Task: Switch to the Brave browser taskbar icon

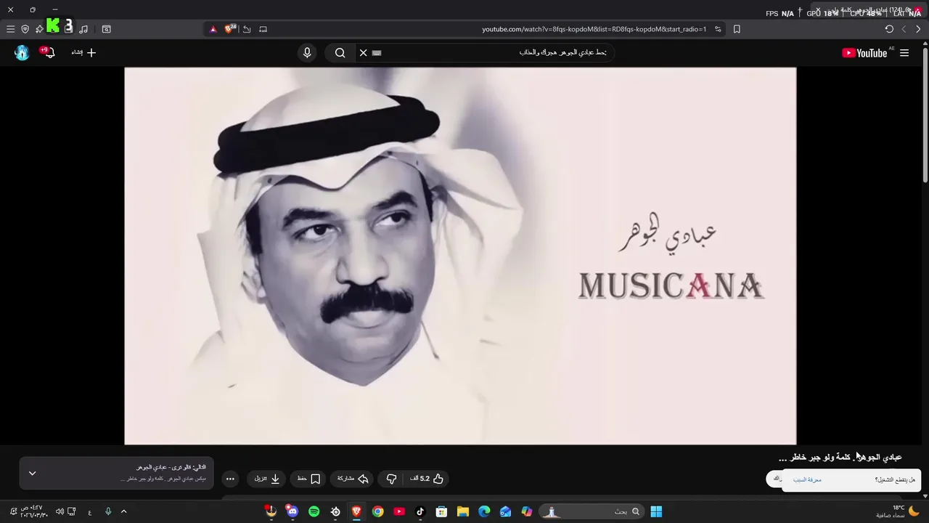Action: click(x=356, y=511)
